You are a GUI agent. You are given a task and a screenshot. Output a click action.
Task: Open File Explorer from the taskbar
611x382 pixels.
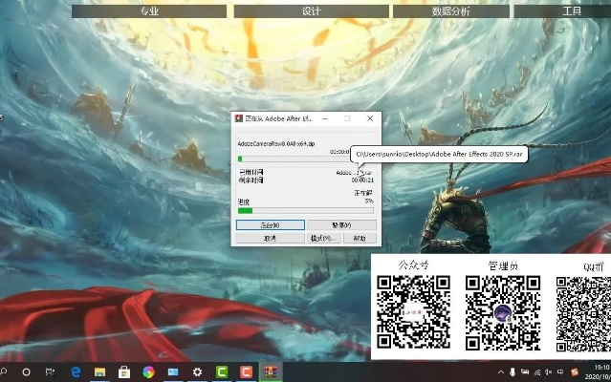tap(99, 372)
